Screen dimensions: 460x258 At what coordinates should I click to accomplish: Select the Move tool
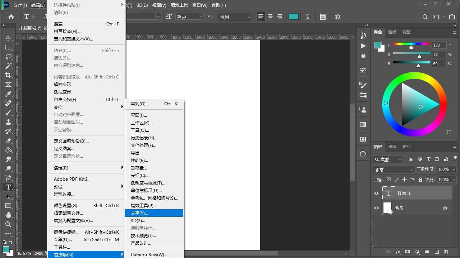coord(8,38)
